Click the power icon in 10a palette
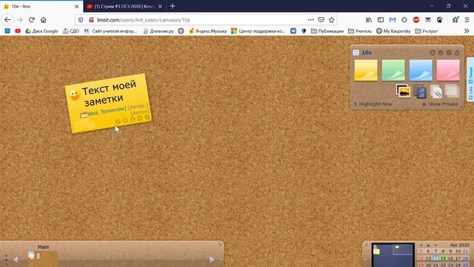The width and height of the screenshot is (474, 267). point(457,53)
